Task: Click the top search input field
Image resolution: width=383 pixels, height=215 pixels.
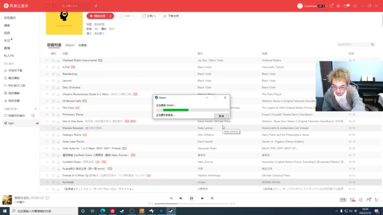Action: point(77,6)
